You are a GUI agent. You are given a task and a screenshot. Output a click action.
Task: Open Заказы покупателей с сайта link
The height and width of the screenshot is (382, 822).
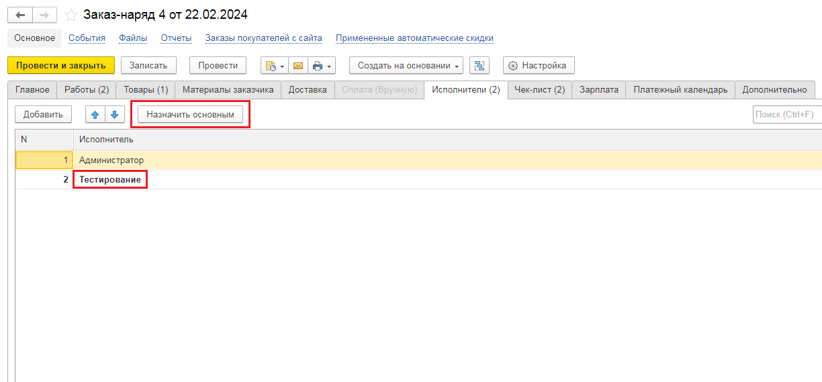tap(264, 38)
